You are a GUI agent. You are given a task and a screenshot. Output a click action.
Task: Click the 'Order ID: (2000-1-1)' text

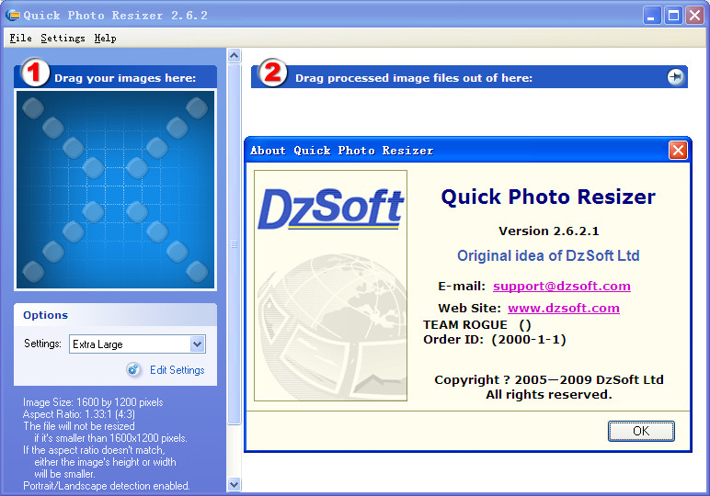[x=495, y=340]
